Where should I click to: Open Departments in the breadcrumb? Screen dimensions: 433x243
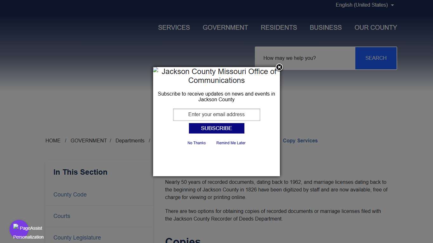130,141
